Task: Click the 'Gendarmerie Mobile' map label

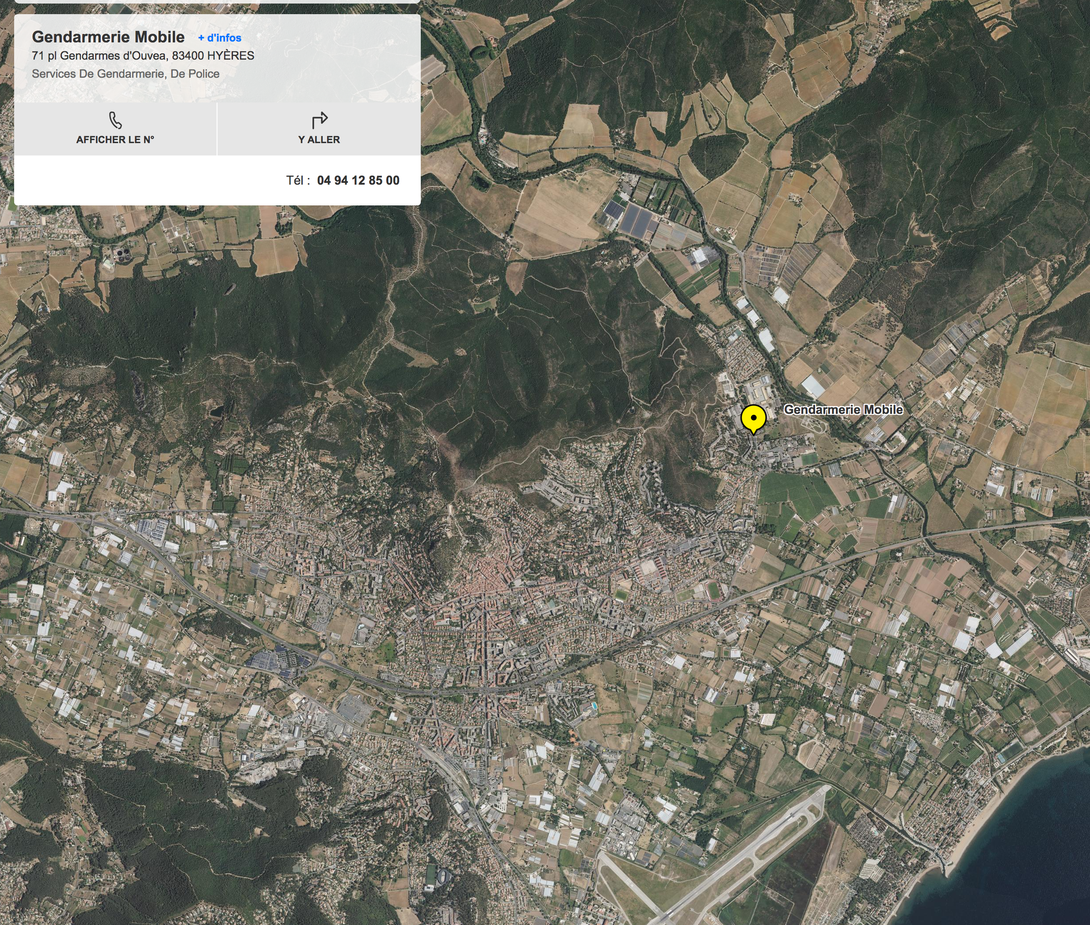Action: click(843, 409)
